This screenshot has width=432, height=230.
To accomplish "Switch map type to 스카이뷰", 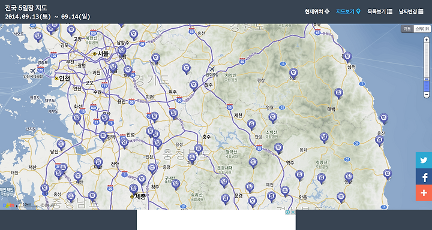I will click(x=422, y=29).
